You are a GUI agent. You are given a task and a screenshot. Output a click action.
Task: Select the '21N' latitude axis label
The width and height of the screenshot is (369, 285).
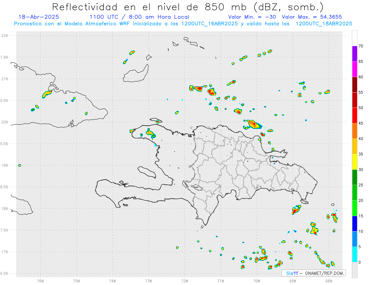5,79
